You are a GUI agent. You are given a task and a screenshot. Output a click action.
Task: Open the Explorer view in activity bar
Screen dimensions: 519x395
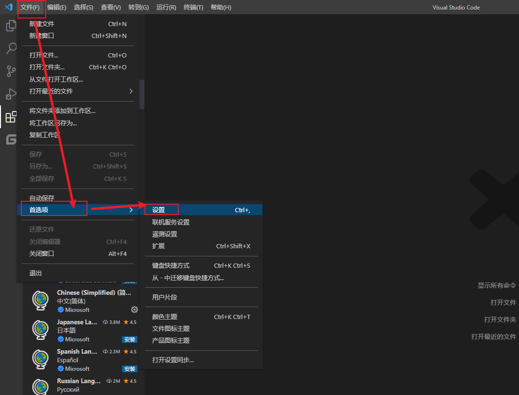click(11, 26)
